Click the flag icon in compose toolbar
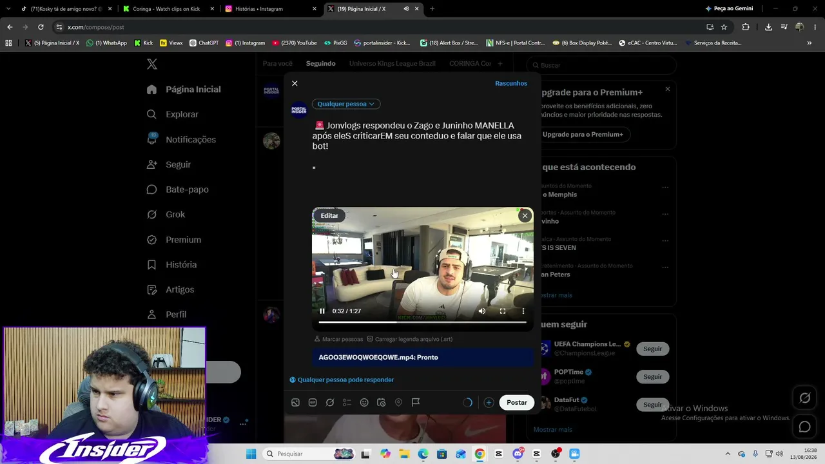825x464 pixels. [x=416, y=403]
